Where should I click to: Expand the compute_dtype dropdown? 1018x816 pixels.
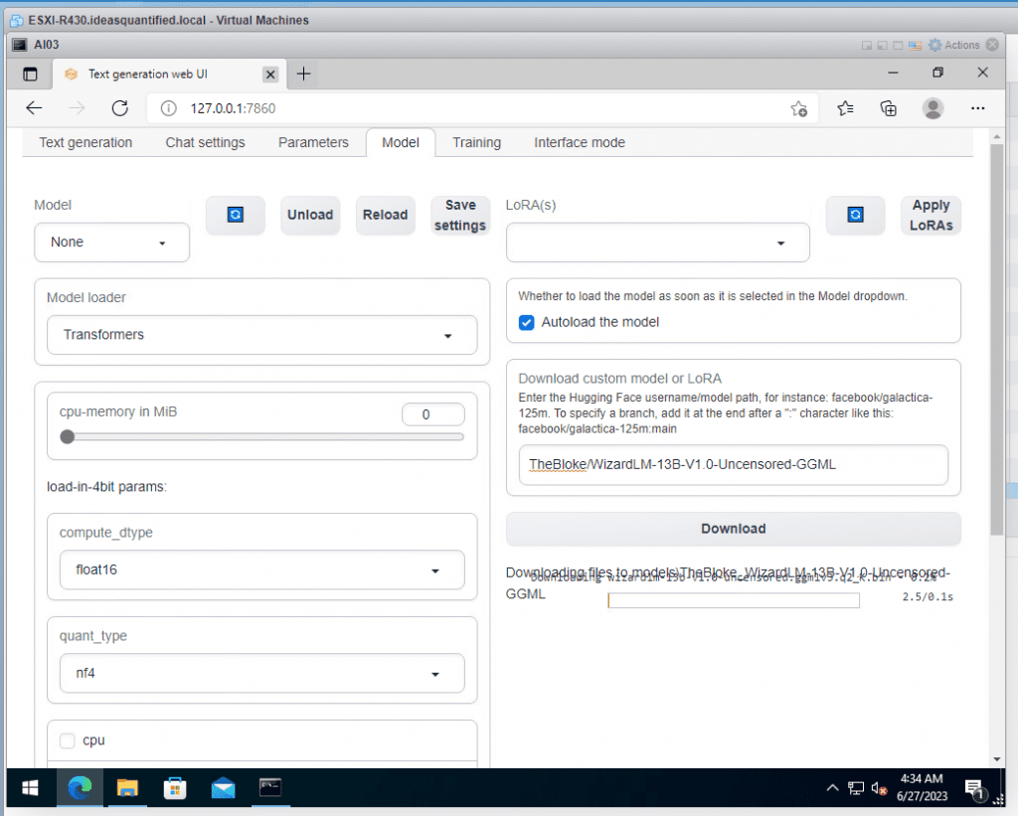click(262, 570)
